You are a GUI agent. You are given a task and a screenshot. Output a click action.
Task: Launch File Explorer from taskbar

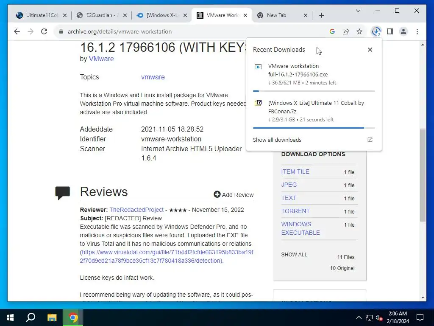(x=52, y=318)
